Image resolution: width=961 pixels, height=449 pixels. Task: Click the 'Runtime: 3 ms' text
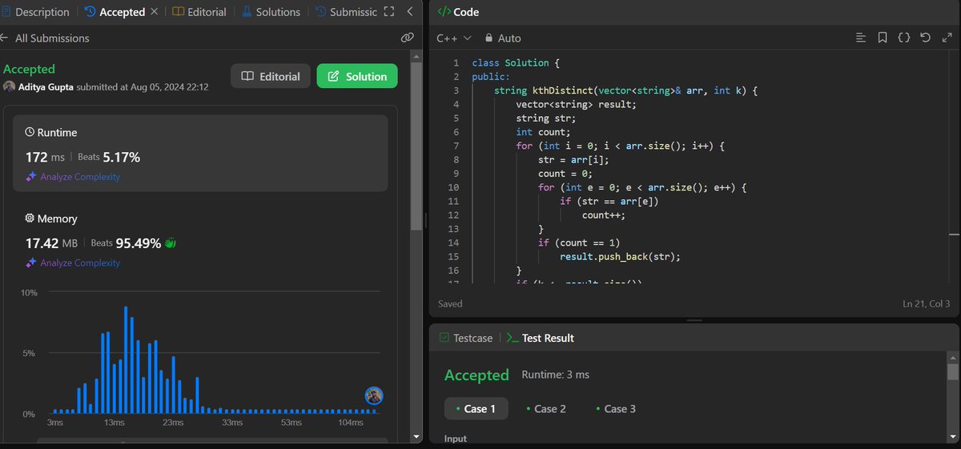coord(555,375)
